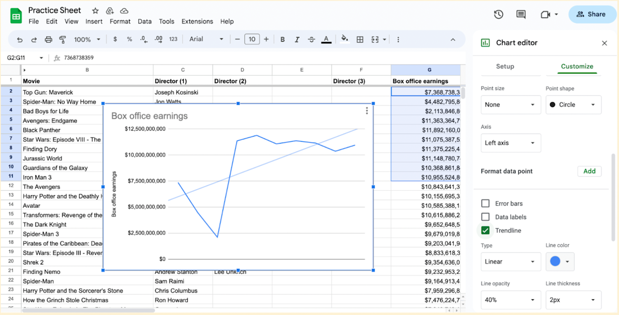Open toolbar more options menu
The height and width of the screenshot is (315, 619).
point(398,40)
